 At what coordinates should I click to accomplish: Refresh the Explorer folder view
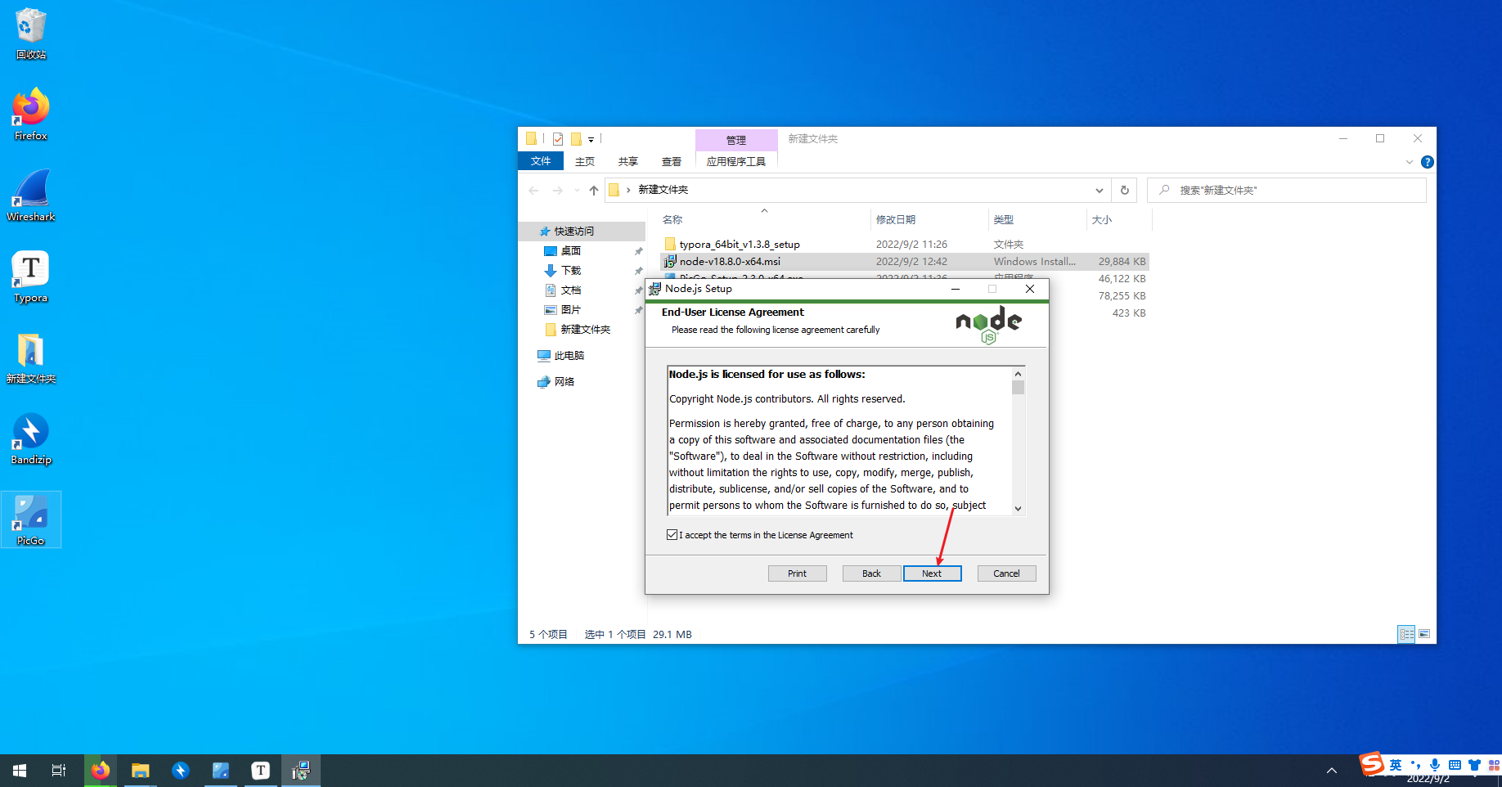(1125, 190)
